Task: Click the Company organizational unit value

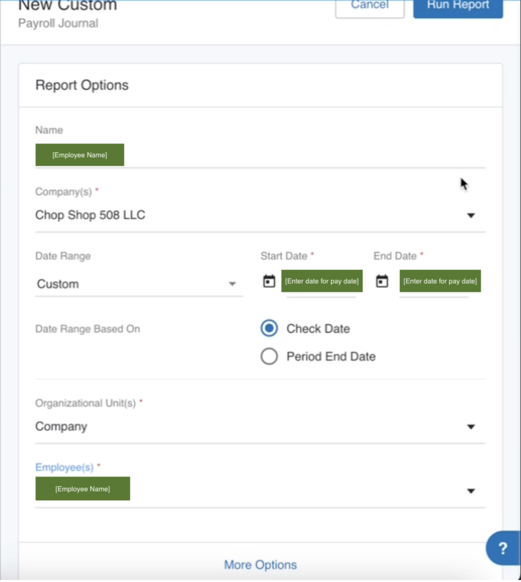Action: coord(61,426)
